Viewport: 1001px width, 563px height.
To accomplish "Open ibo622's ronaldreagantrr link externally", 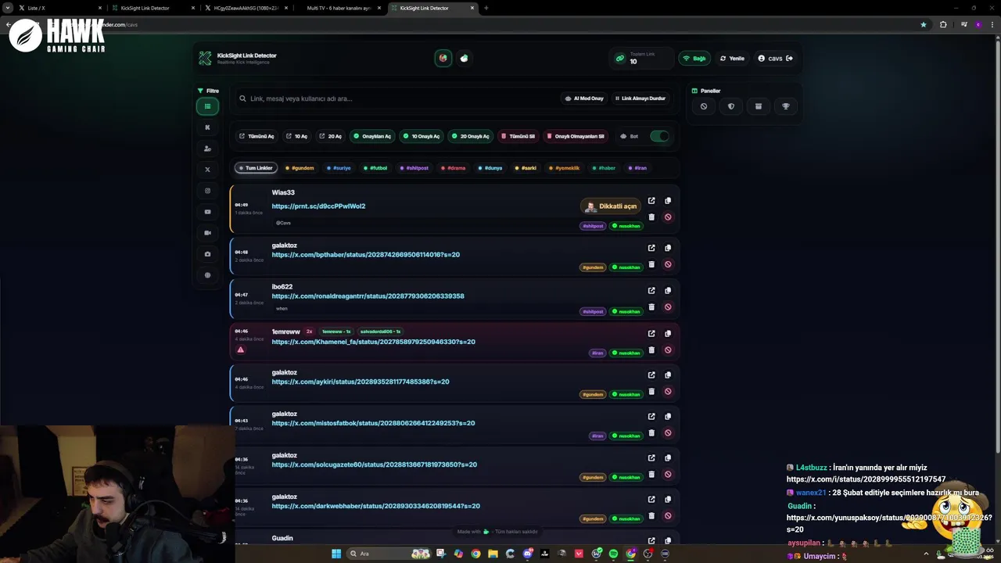I will [x=651, y=291].
